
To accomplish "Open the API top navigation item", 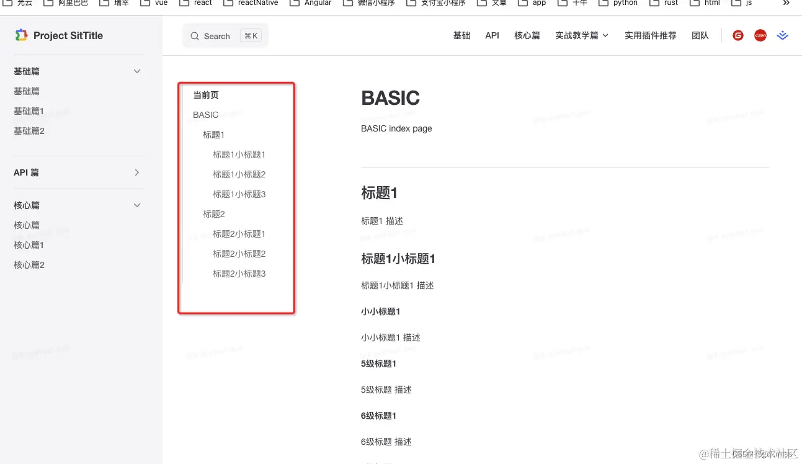I will (492, 35).
